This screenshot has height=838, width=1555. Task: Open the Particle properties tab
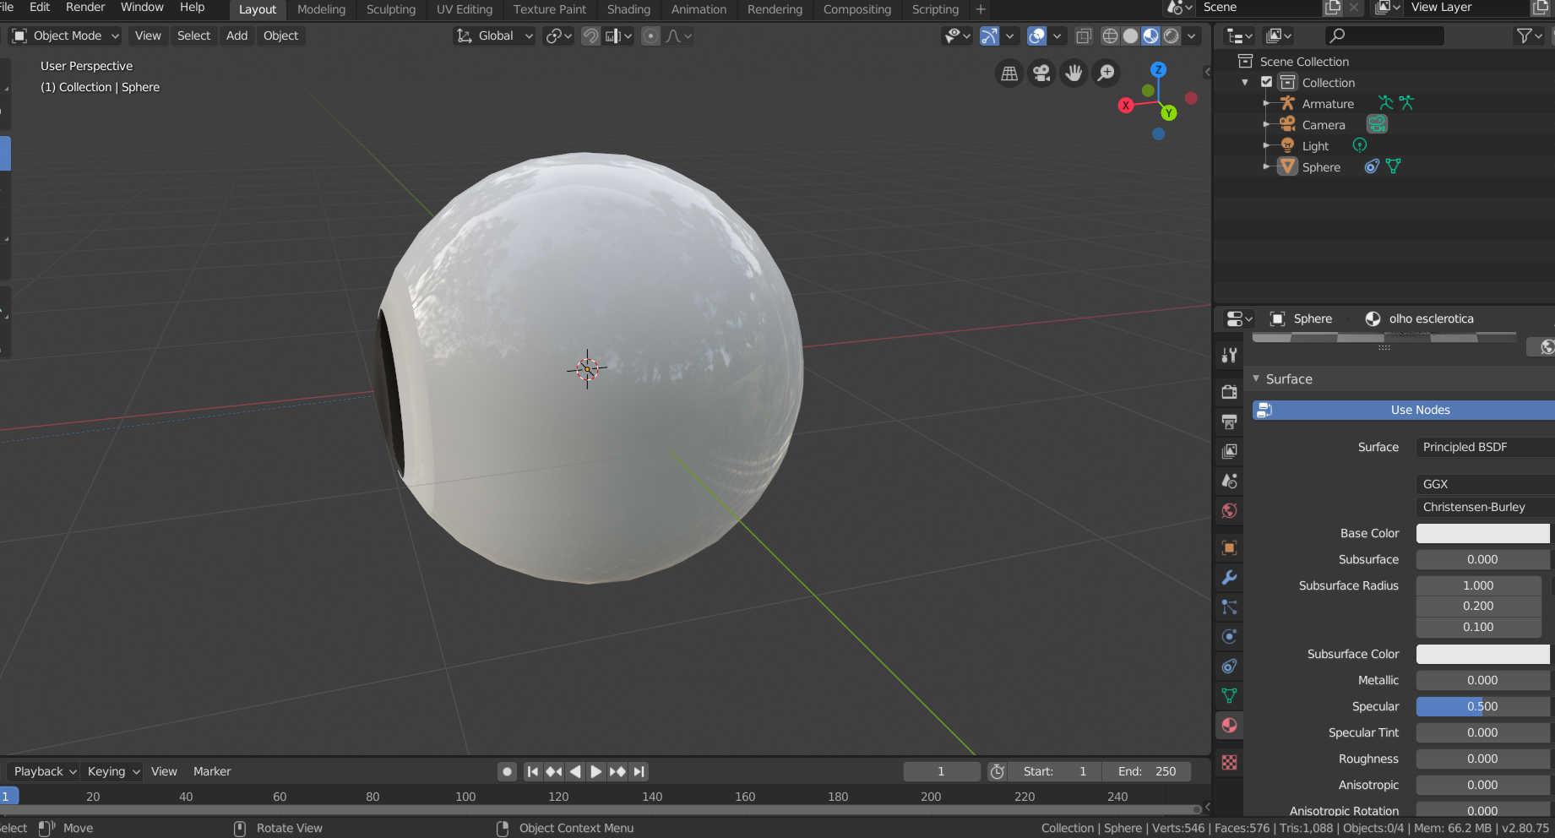[x=1229, y=607]
